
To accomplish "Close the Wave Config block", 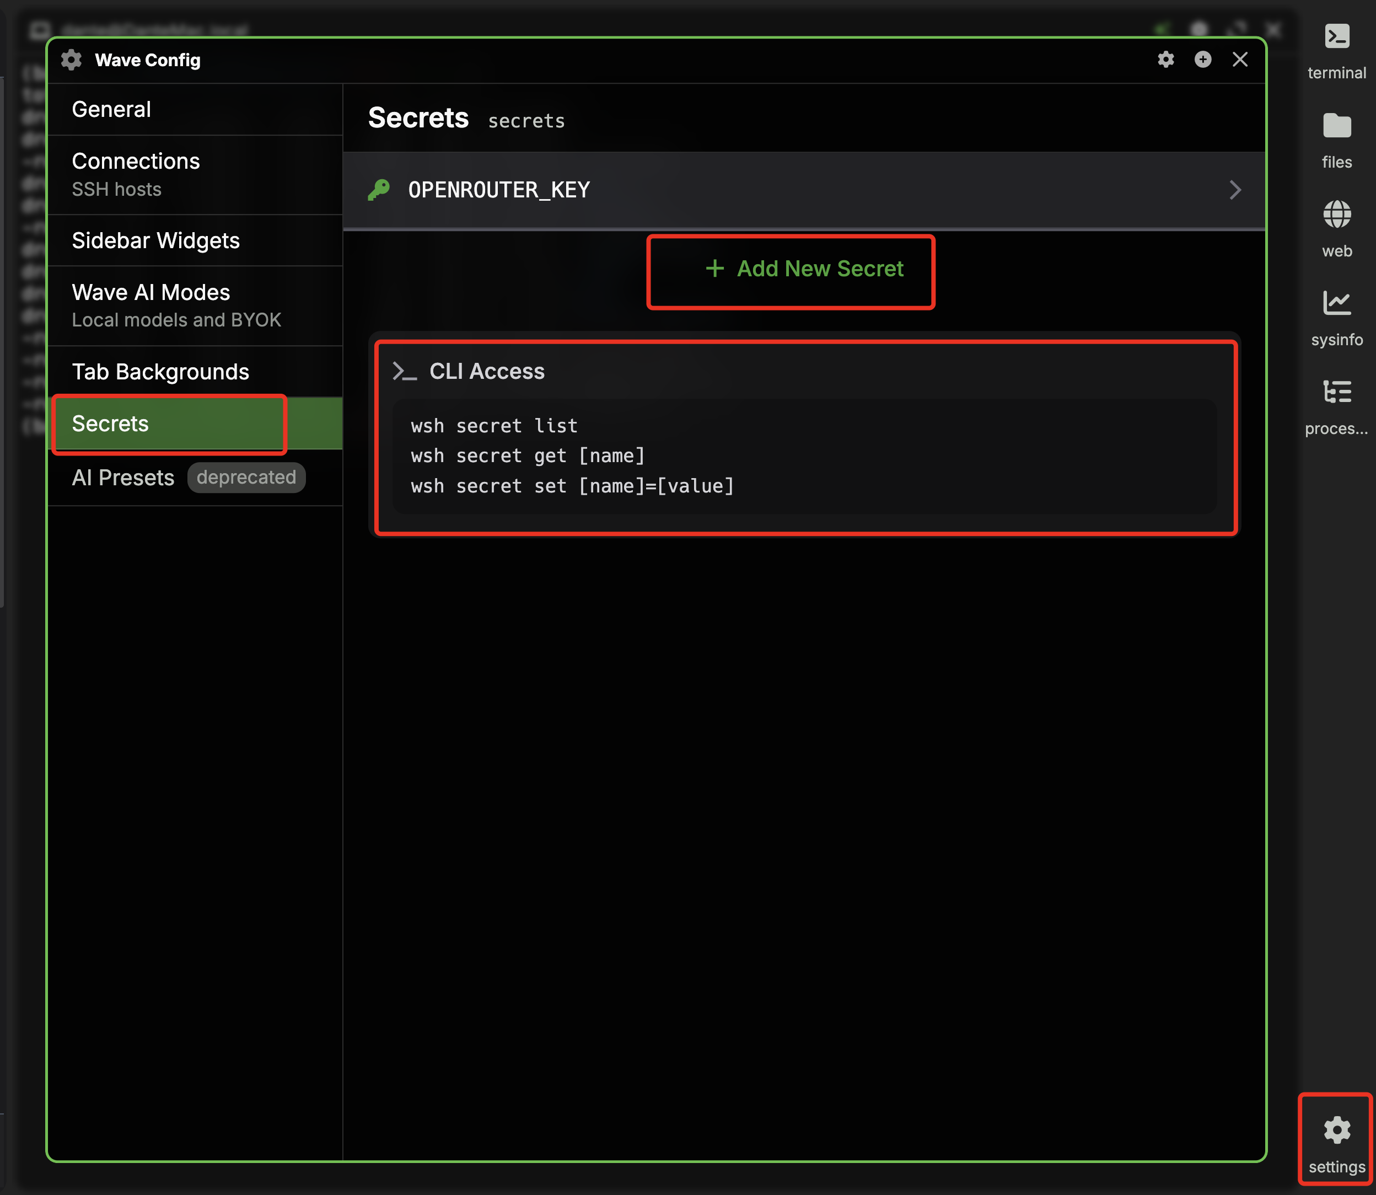I will pyautogui.click(x=1240, y=60).
